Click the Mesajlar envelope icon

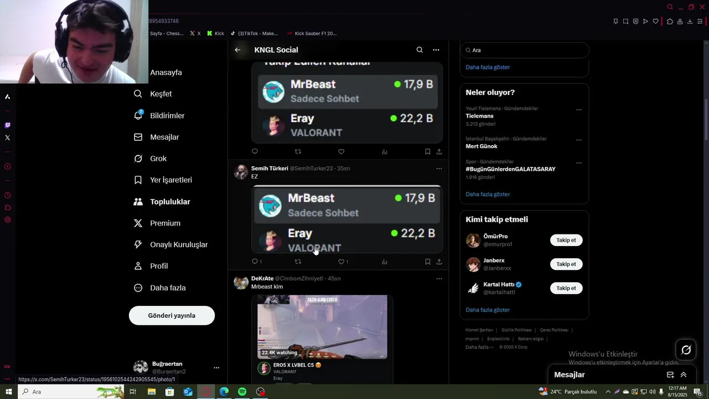click(x=138, y=137)
